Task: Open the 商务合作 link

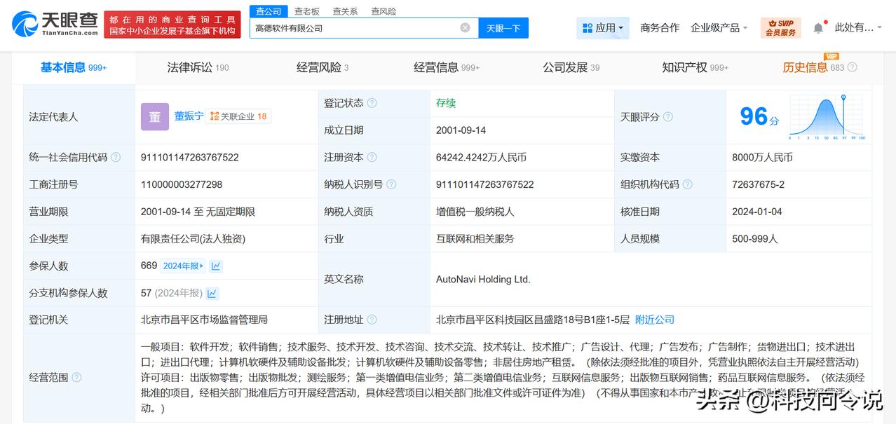Action: (660, 28)
